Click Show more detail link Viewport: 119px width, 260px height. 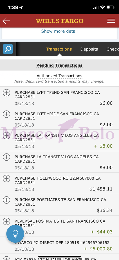pos(59,31)
